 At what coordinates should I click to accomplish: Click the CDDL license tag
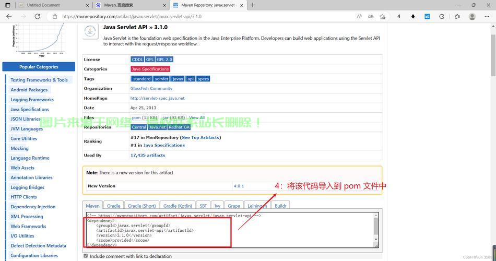point(137,60)
